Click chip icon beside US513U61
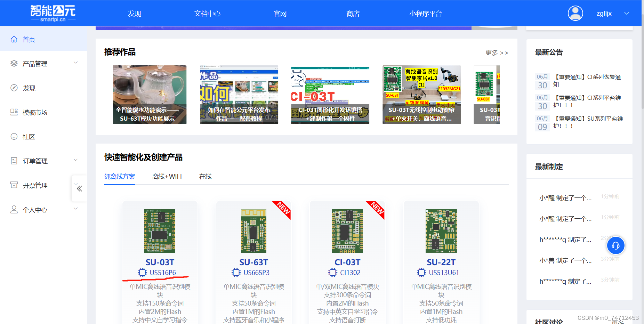644x324 pixels. (x=421, y=273)
